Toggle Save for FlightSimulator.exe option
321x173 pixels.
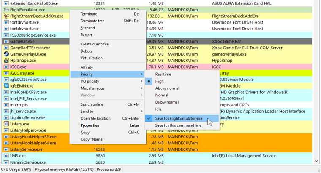[179, 118]
